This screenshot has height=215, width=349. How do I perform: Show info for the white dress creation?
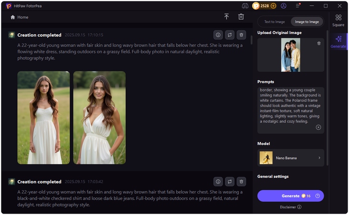click(x=218, y=35)
